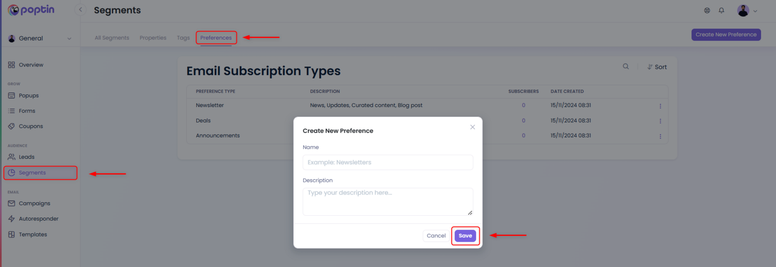Open the user avatar menu
The width and height of the screenshot is (776, 267).
point(747,10)
